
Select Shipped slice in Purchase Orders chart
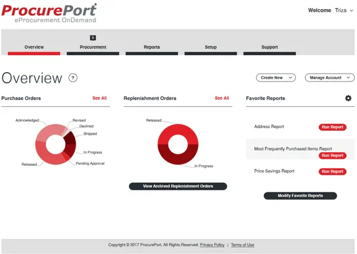pos(70,138)
